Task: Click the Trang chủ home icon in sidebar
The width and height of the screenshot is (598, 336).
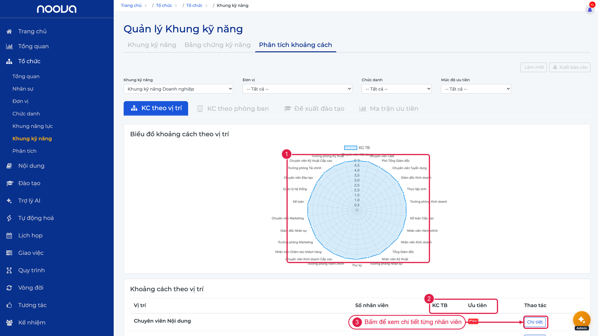Action: pos(9,31)
